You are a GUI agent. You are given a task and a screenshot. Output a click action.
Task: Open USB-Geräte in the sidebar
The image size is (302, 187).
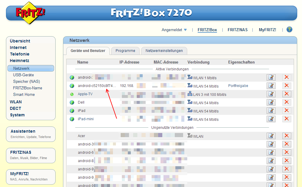[23, 75]
